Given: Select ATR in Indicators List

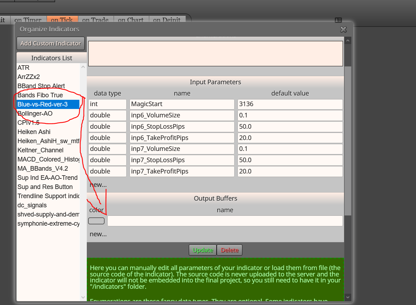Looking at the screenshot, I should click(x=48, y=68).
